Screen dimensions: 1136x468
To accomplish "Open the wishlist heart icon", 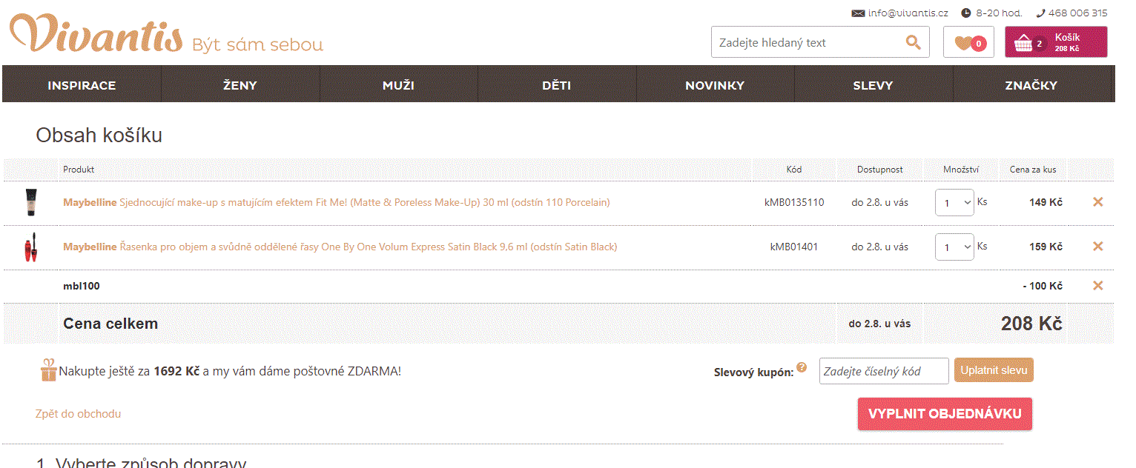I will pos(968,42).
